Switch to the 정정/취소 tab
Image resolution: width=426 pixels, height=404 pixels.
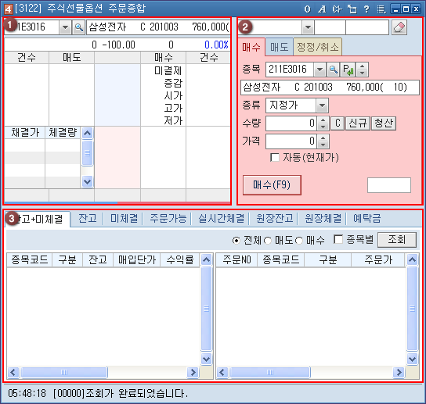point(317,48)
